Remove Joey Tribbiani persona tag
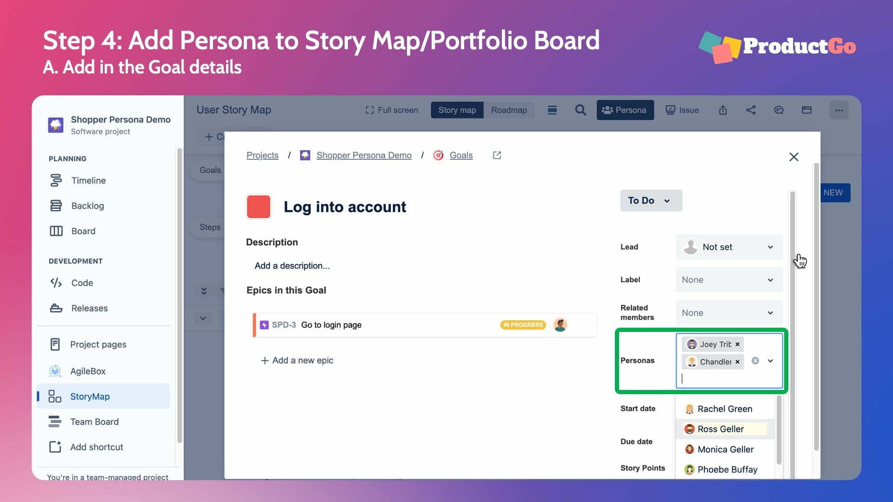 click(738, 344)
